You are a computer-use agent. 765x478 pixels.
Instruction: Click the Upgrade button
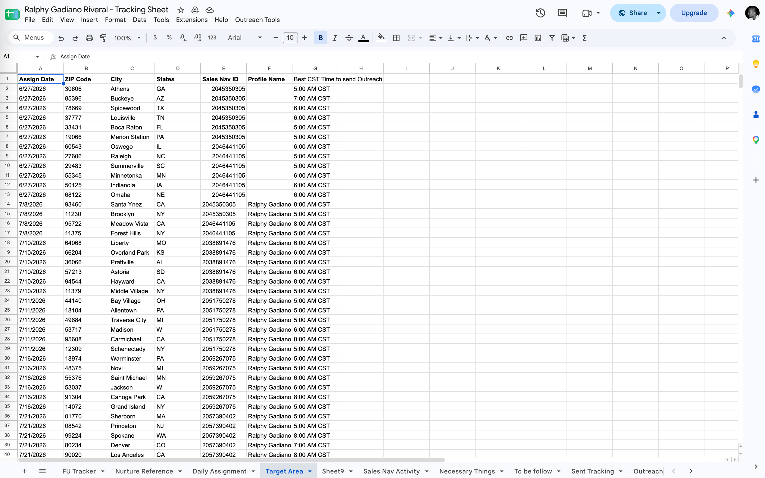(x=694, y=13)
